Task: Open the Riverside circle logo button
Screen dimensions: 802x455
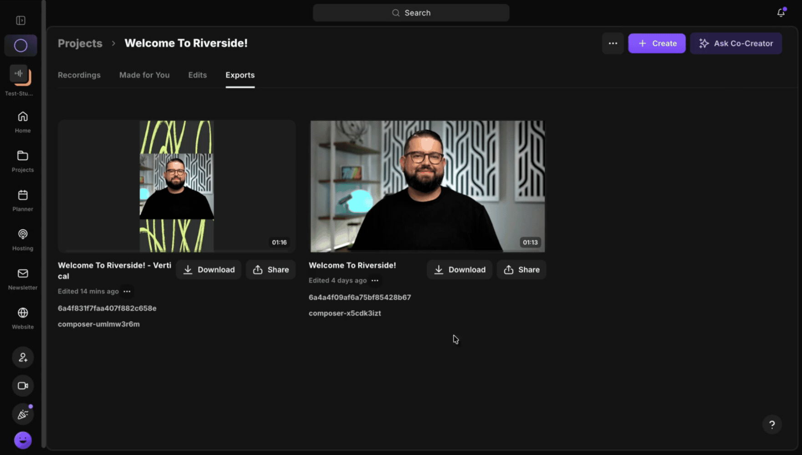Action: [20, 45]
